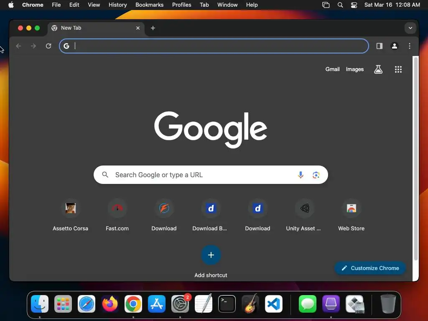Launch Firefox from the Dock
The height and width of the screenshot is (321, 428).
[x=110, y=304]
